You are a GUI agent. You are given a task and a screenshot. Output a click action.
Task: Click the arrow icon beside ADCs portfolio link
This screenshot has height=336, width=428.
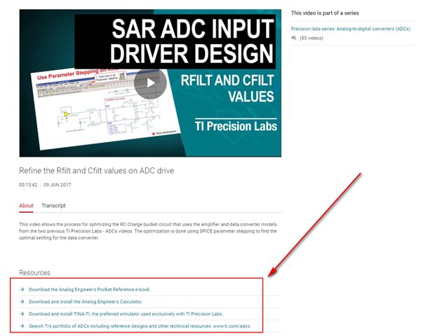[x=22, y=326]
